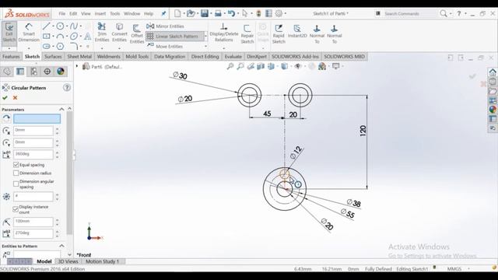Select the Smart Dimension tool

click(x=29, y=33)
